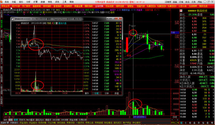Click the 行情 button at top right

(x=181, y=2)
